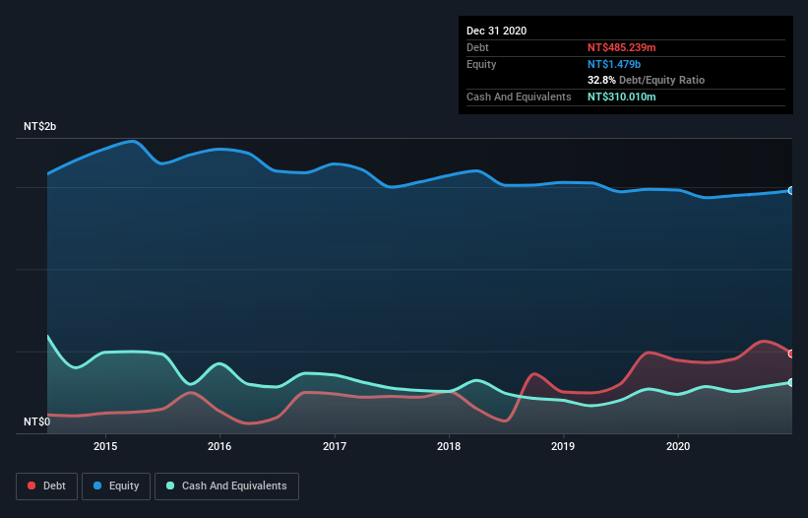This screenshot has height=518, width=808.
Task: Click the NT$2b y-axis label
Action: [40, 127]
